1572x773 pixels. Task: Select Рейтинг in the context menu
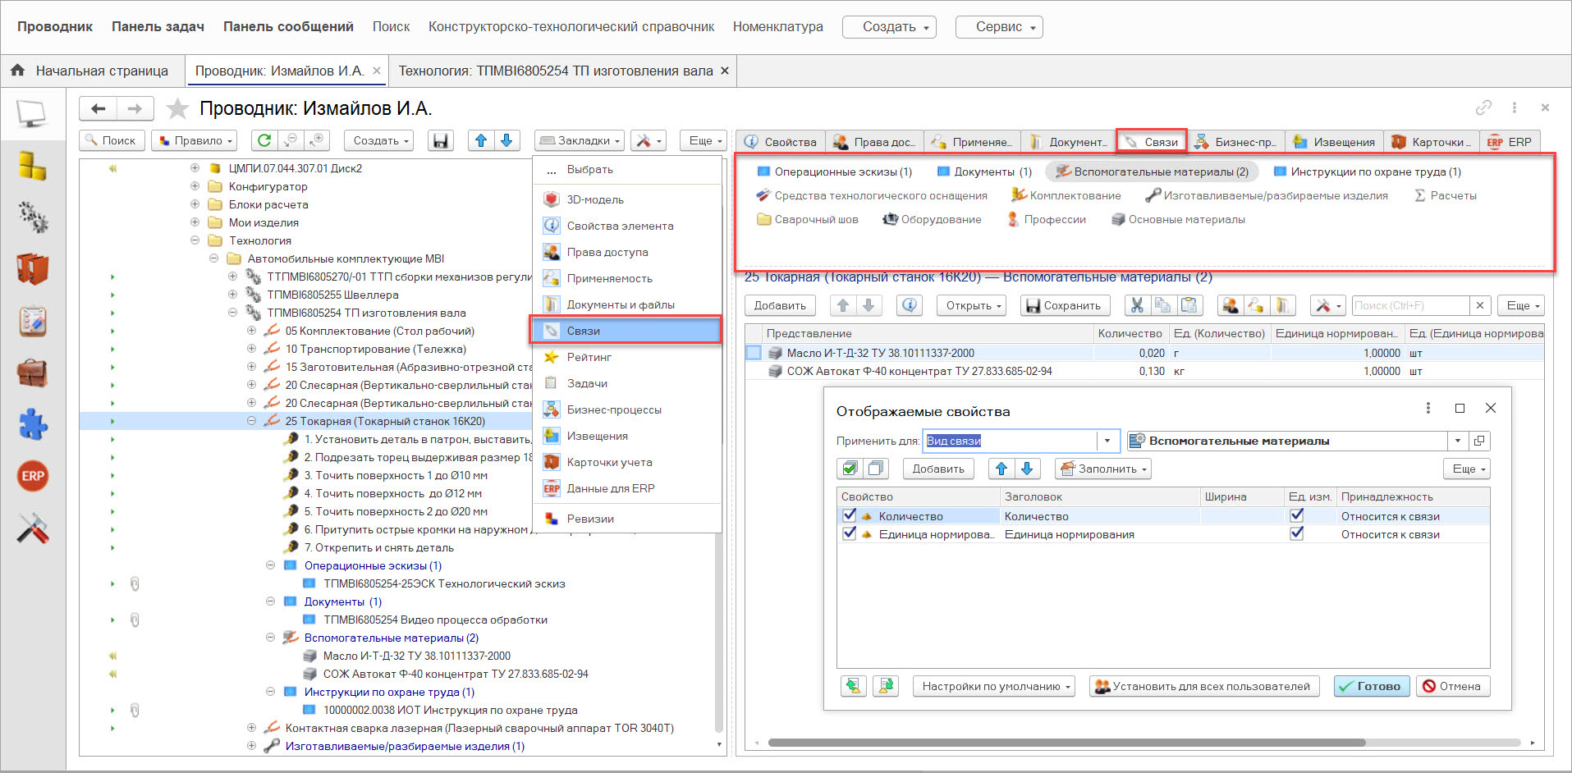point(626,357)
